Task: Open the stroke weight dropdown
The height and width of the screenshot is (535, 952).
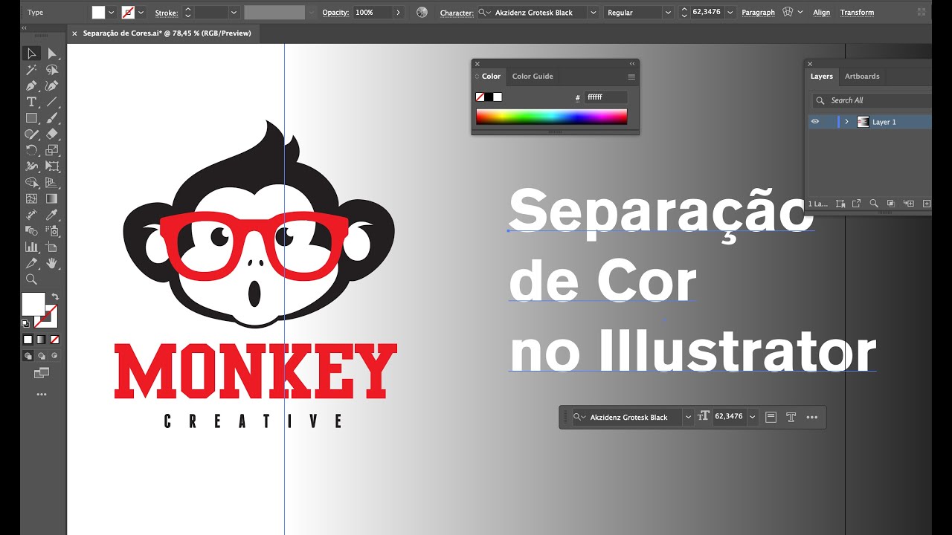Action: pyautogui.click(x=234, y=13)
